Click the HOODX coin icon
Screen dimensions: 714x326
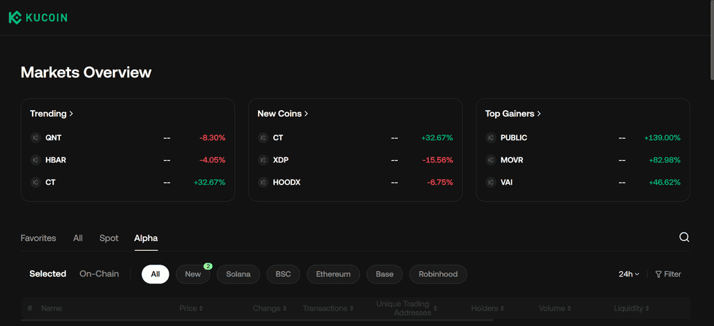coord(263,183)
